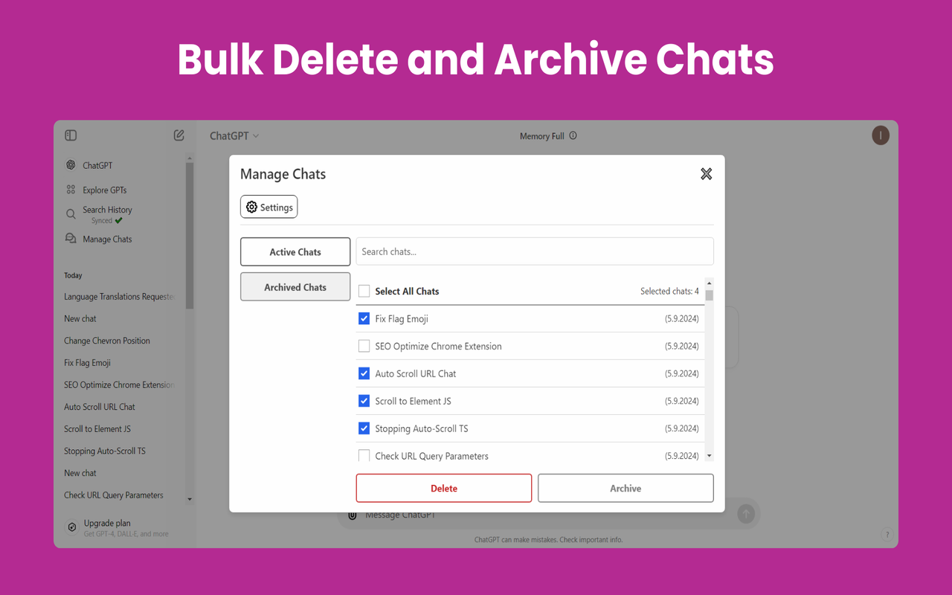Click the sidebar scroll-up arrow
Screen dimensions: 952x595
coord(190,158)
